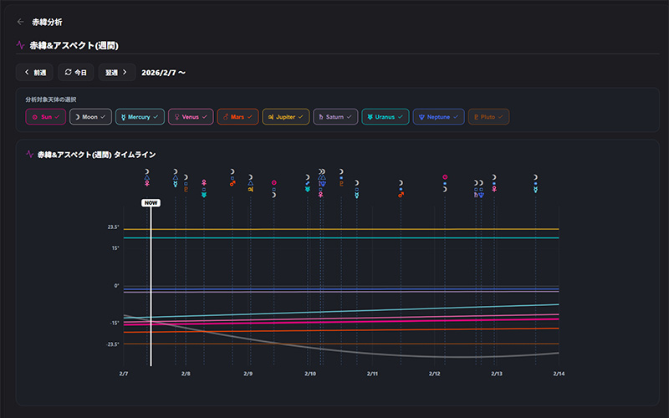The image size is (669, 418).
Task: Click the white NOW marker on the timeline
Action: (151, 203)
